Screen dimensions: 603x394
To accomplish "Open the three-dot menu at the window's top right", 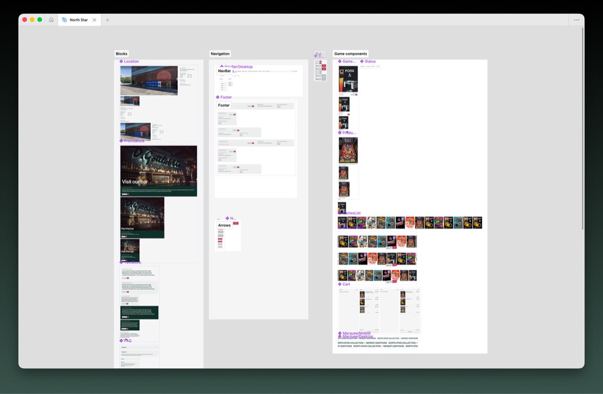I will pyautogui.click(x=577, y=20).
